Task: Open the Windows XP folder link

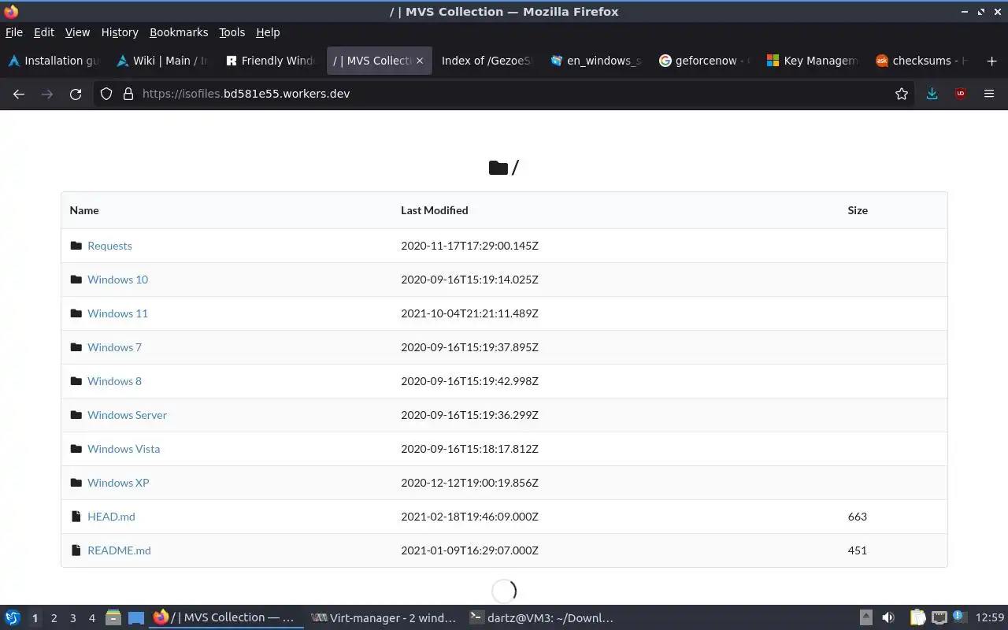Action: (118, 483)
